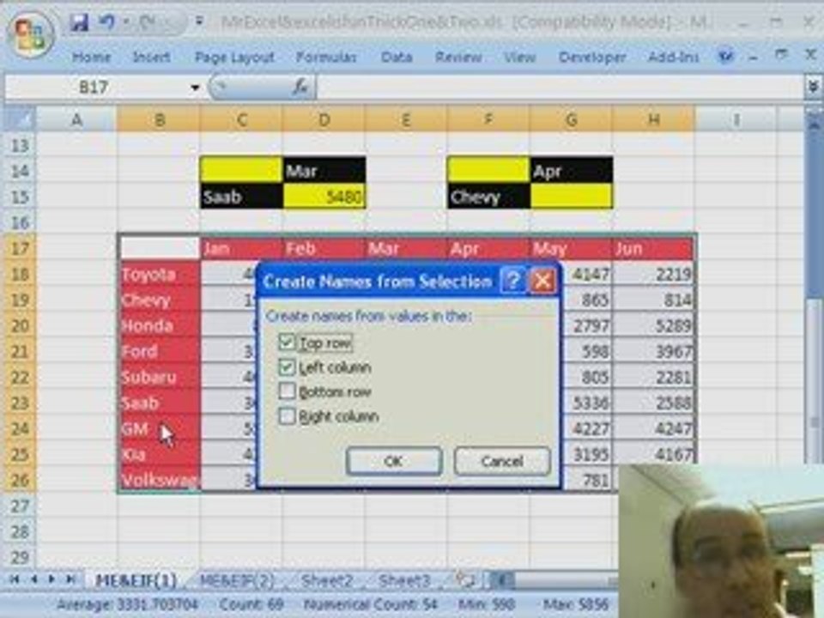Select column I header

pos(736,120)
